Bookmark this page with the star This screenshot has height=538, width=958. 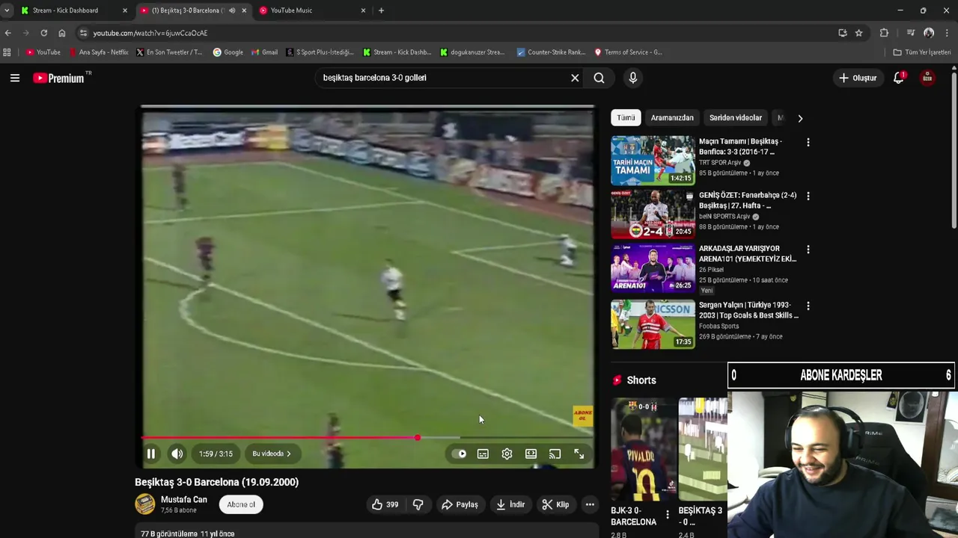858,33
